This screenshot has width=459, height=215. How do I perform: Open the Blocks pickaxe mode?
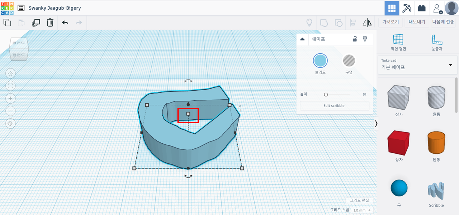(x=407, y=8)
